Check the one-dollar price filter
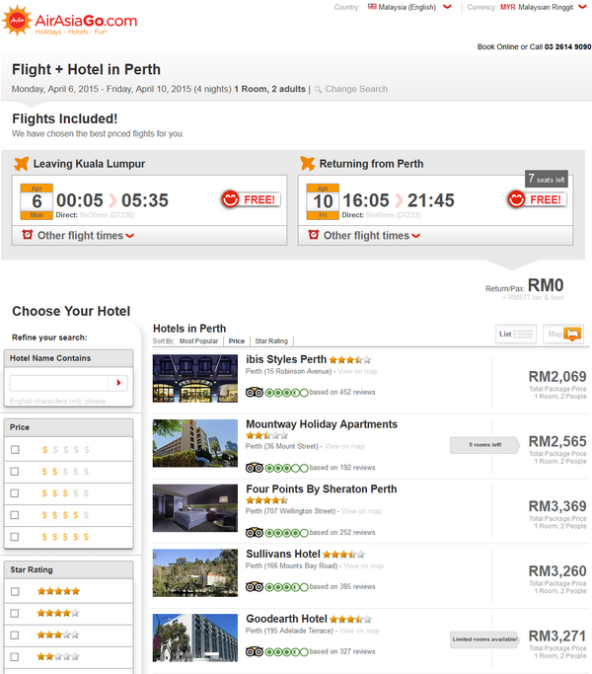 tap(15, 450)
